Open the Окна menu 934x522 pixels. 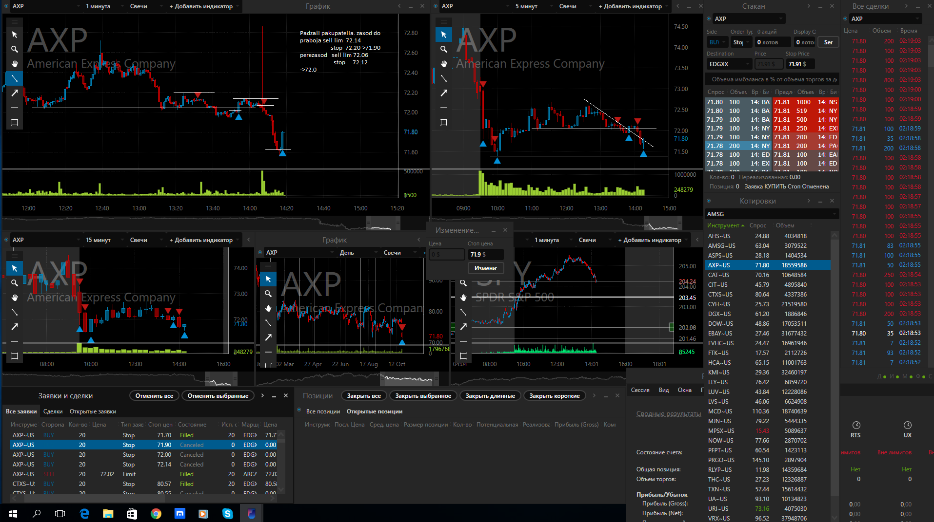(x=684, y=390)
